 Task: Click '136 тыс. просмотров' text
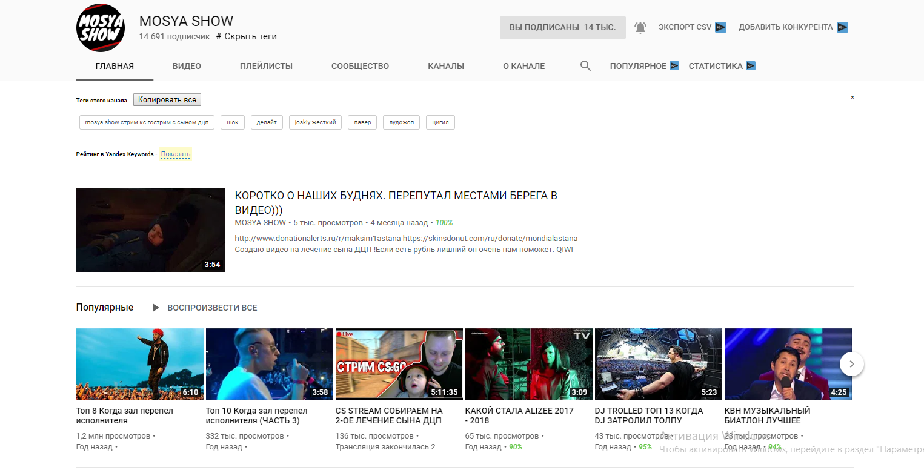tap(374, 436)
